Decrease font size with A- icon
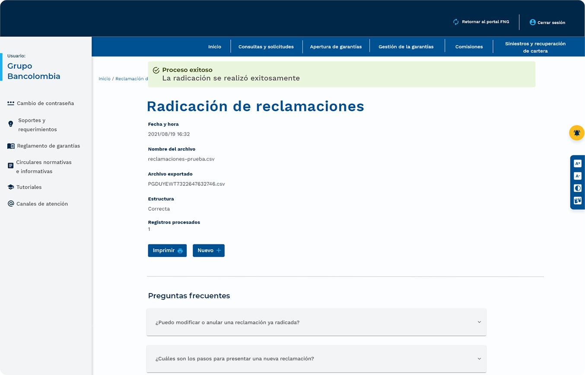Image resolution: width=585 pixels, height=375 pixels. (578, 176)
